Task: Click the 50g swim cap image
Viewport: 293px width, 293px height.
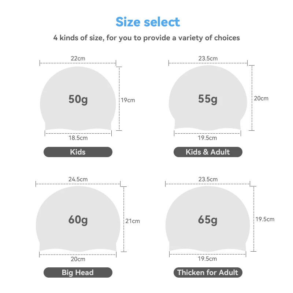Action: pyautogui.click(x=78, y=99)
